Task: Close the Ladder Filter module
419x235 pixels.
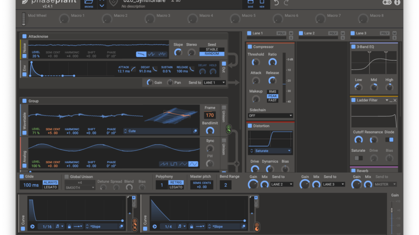Action: tap(395, 100)
